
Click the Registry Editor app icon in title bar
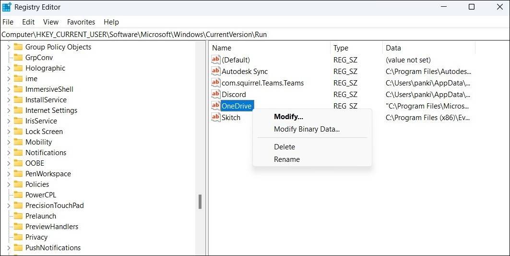pos(7,7)
